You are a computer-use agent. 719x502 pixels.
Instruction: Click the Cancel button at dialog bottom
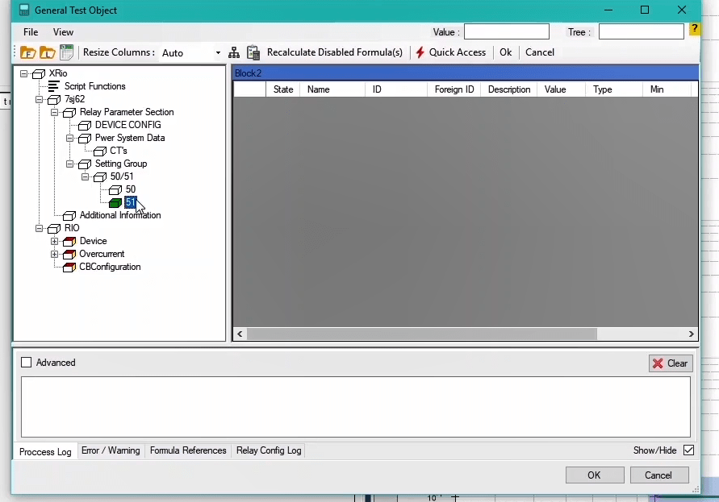coord(658,475)
